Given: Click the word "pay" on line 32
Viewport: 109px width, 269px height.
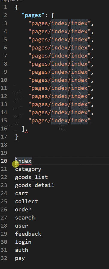Looking at the screenshot, I should pos(20,259).
